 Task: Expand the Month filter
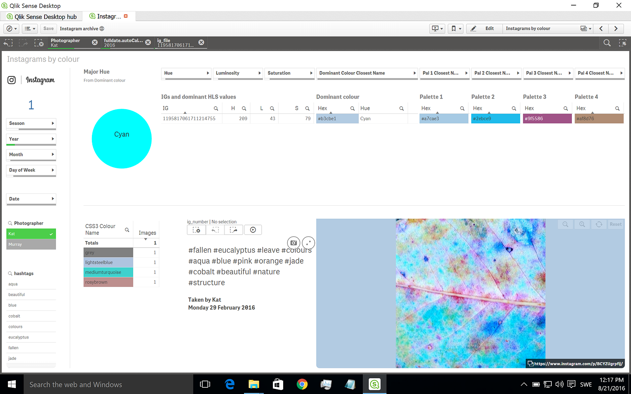point(31,154)
